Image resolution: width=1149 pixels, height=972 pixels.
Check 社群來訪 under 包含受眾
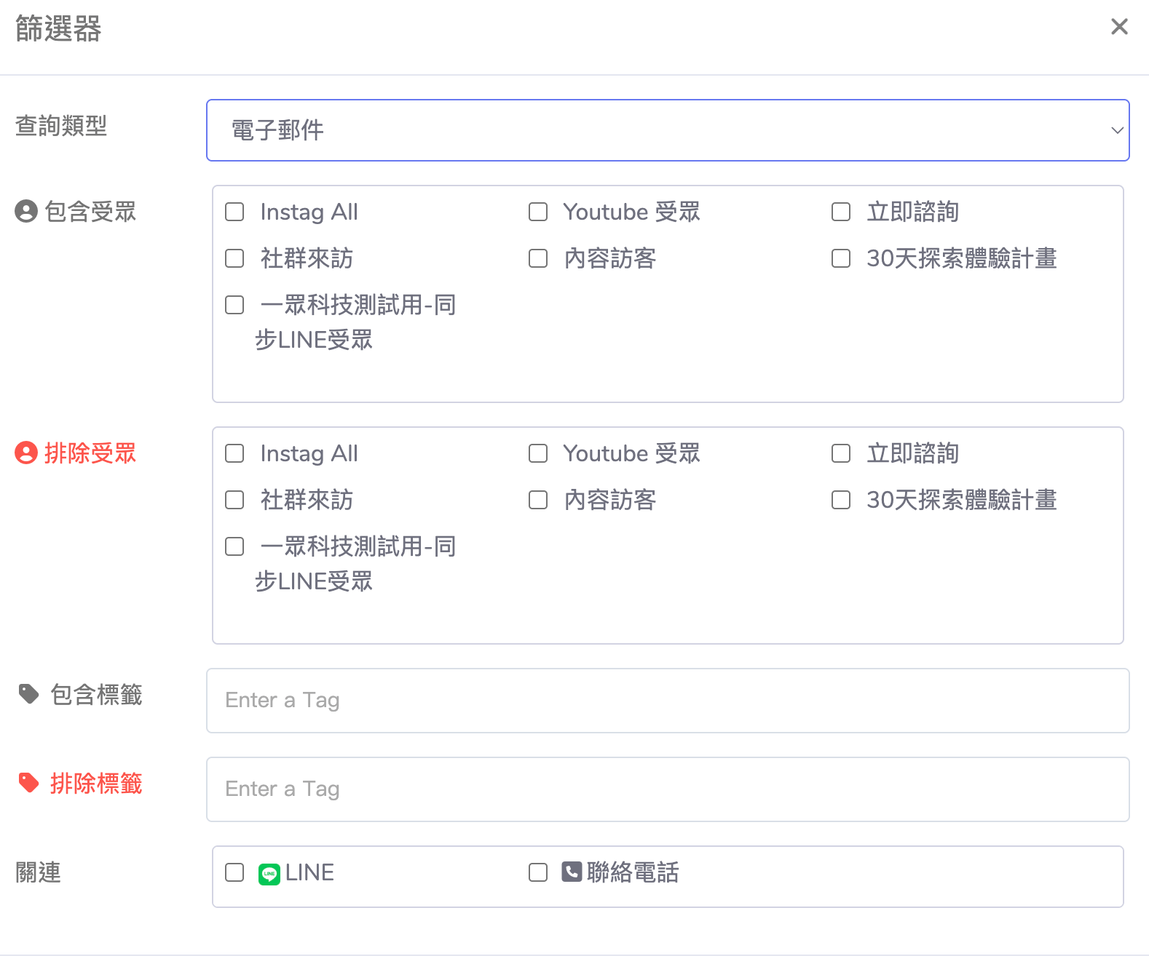coord(234,258)
